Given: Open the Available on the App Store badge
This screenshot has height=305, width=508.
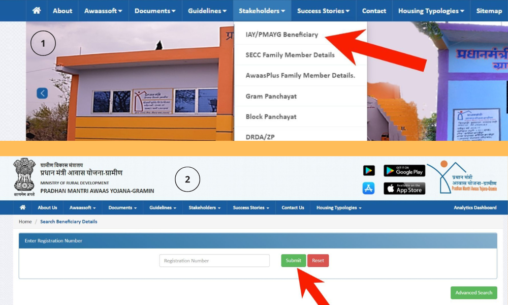Looking at the screenshot, I should pyautogui.click(x=404, y=188).
